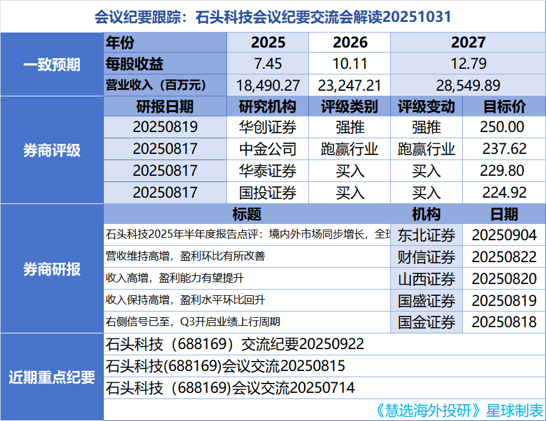Click the '券商研报' section header cell
Viewport: 546px width, 421px height.
[52, 268]
